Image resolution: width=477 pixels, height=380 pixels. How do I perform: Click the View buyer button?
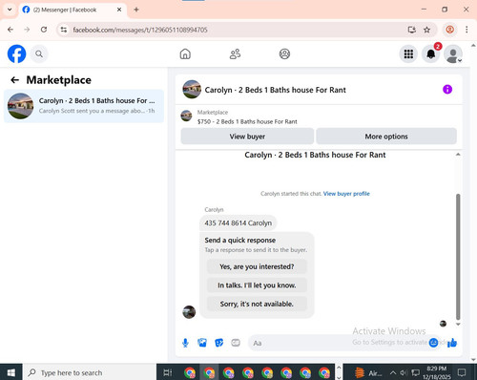click(247, 137)
